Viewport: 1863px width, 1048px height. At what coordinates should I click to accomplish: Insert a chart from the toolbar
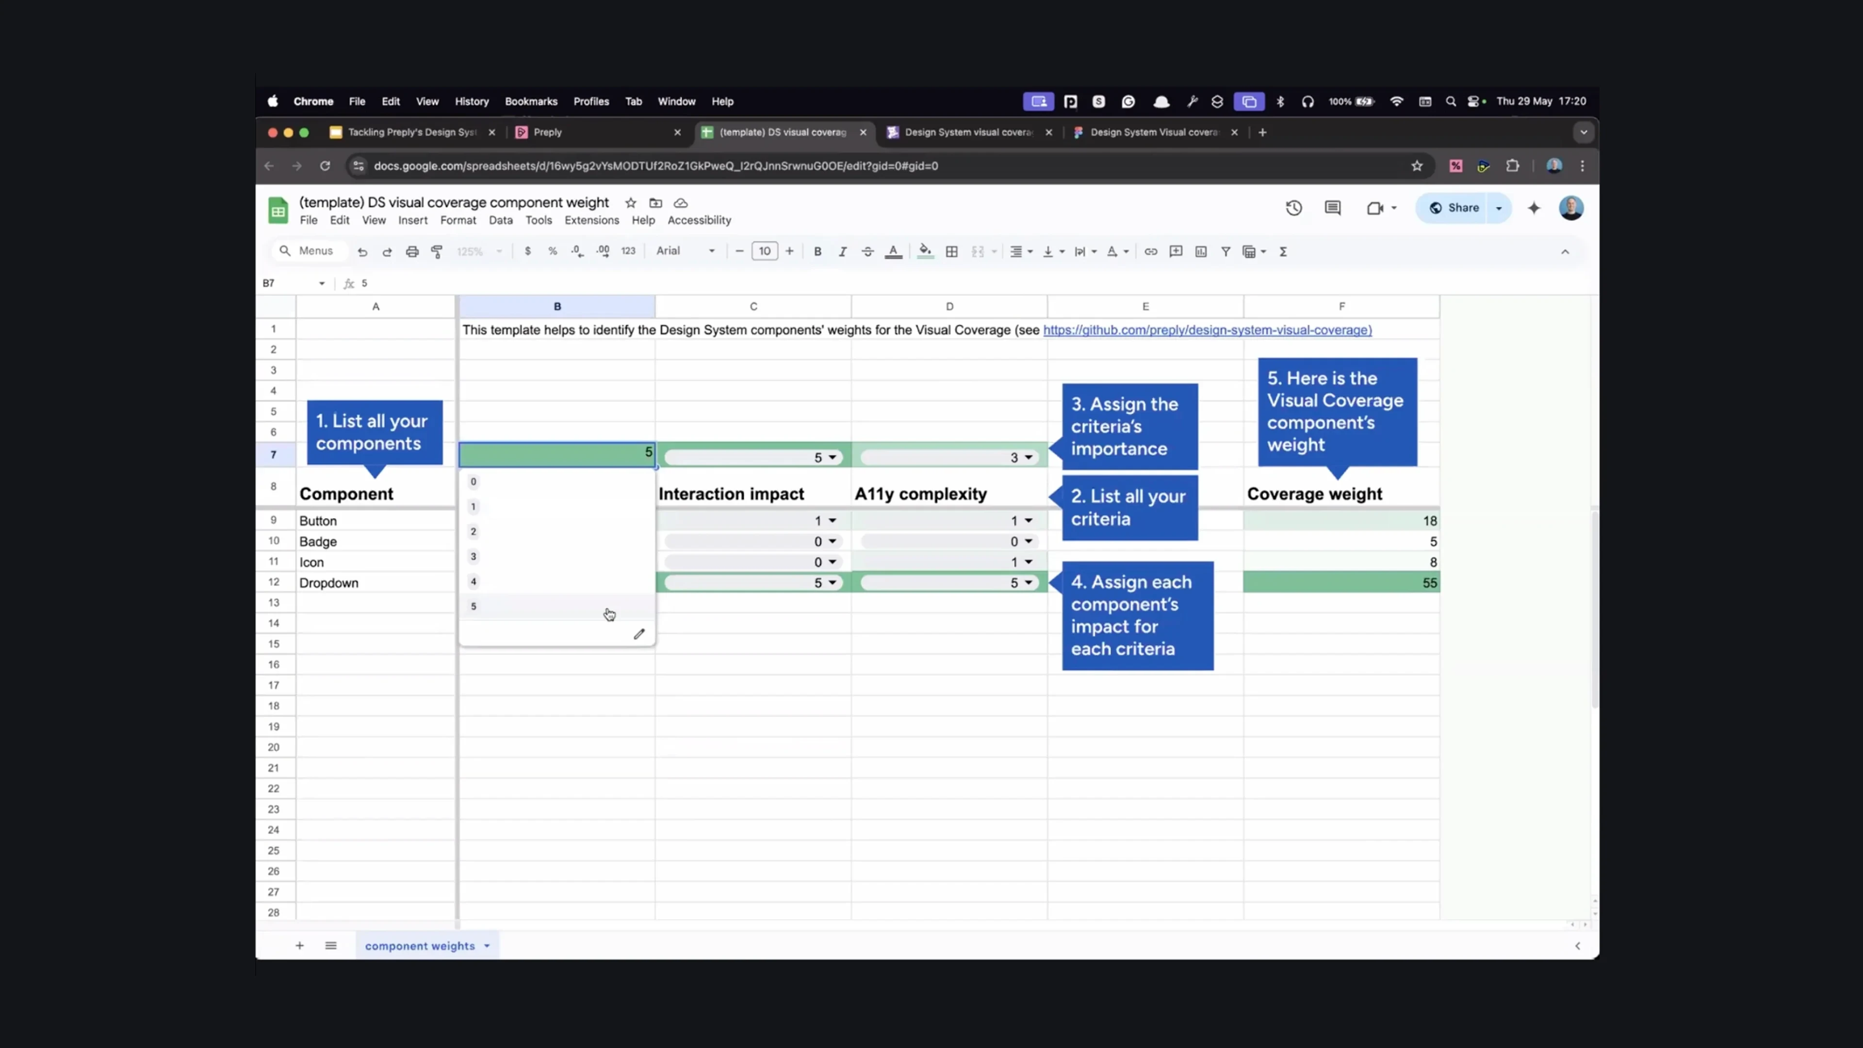tap(1201, 251)
